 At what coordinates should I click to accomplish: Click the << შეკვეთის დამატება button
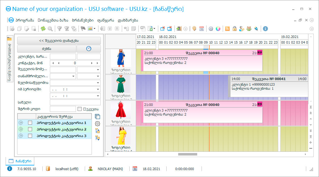59,41
